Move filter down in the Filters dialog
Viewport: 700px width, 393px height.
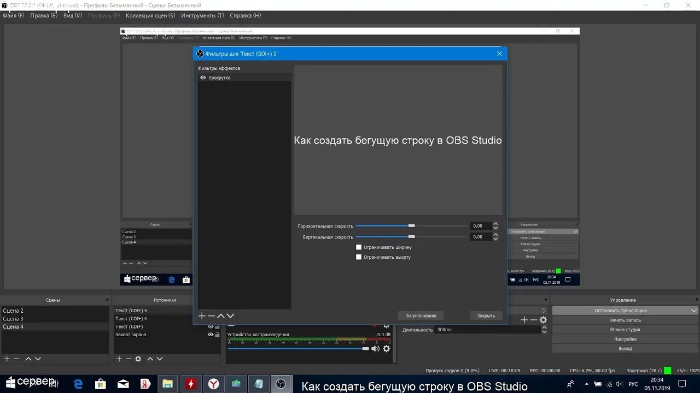(x=230, y=316)
